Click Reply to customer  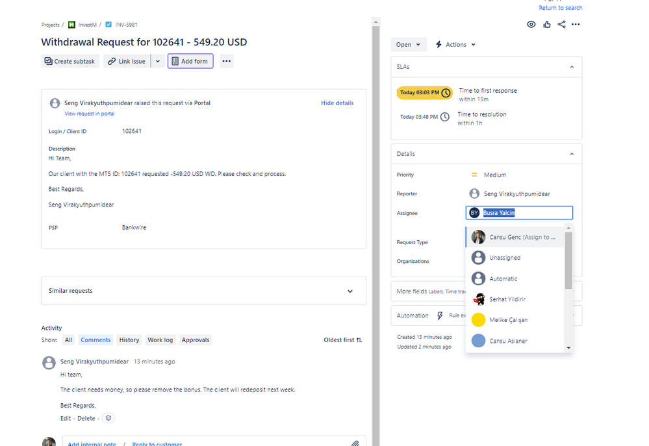(x=157, y=443)
